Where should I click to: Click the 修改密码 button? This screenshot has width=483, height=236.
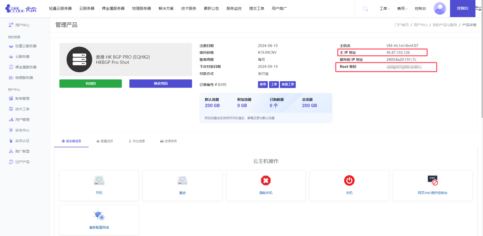click(x=161, y=84)
